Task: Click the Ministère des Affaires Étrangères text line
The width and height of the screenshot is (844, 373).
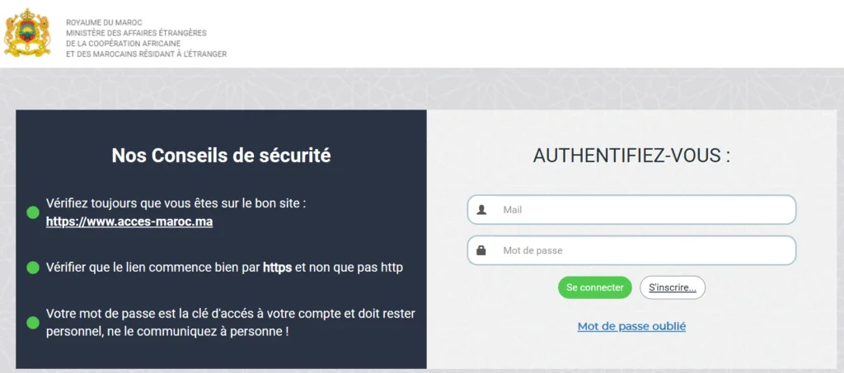Action: click(136, 33)
